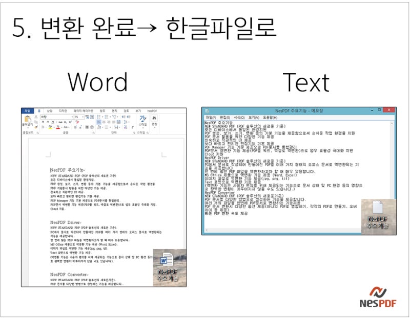Open the Word 보기 ribbon tab
Image resolution: width=410 pixels, height=318 pixels.
(x=138, y=111)
